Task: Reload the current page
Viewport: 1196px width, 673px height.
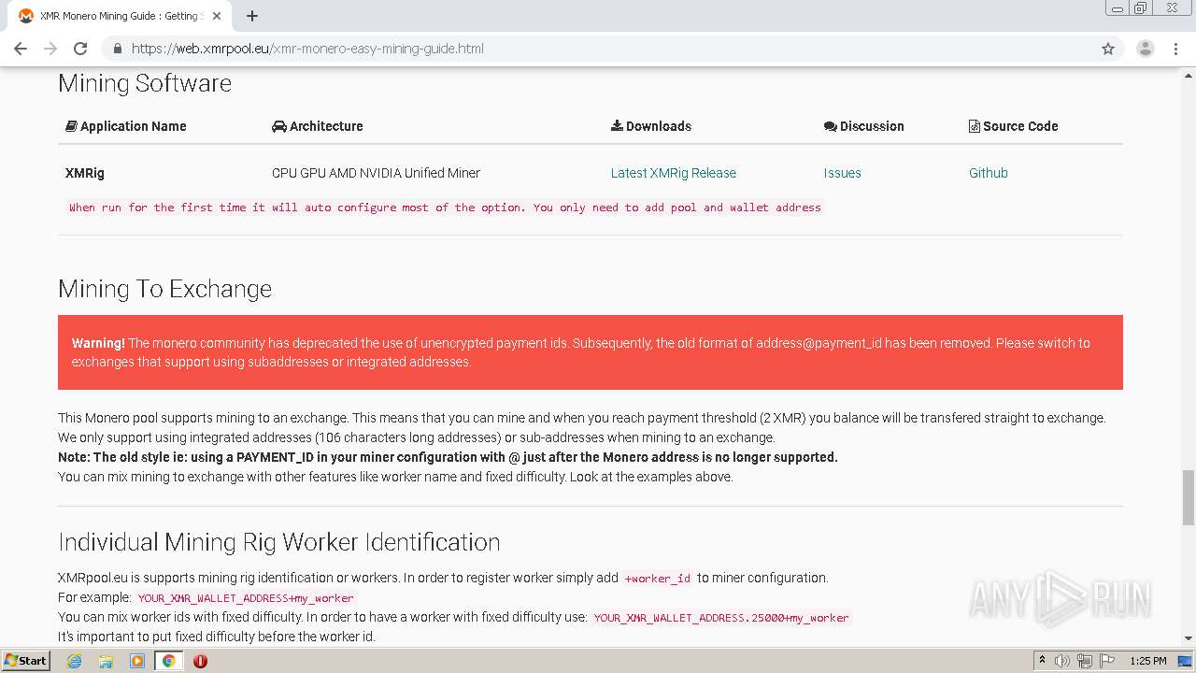Action: [80, 49]
